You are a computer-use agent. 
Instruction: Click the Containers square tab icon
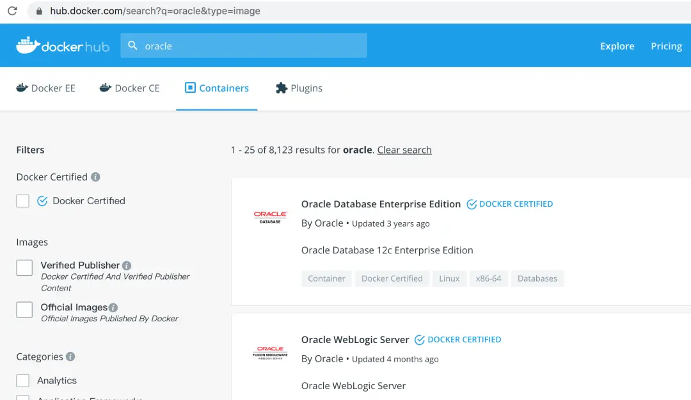tap(190, 88)
